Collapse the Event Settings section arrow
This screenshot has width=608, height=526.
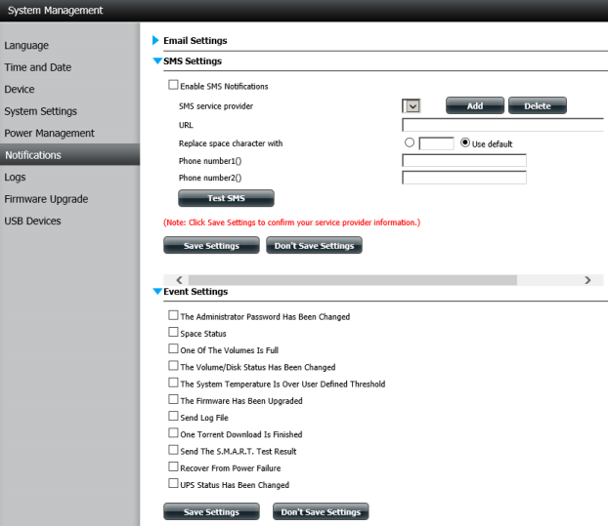tap(157, 292)
